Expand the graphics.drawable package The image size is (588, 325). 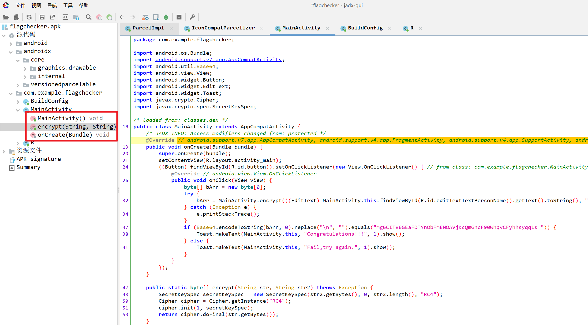click(x=25, y=69)
